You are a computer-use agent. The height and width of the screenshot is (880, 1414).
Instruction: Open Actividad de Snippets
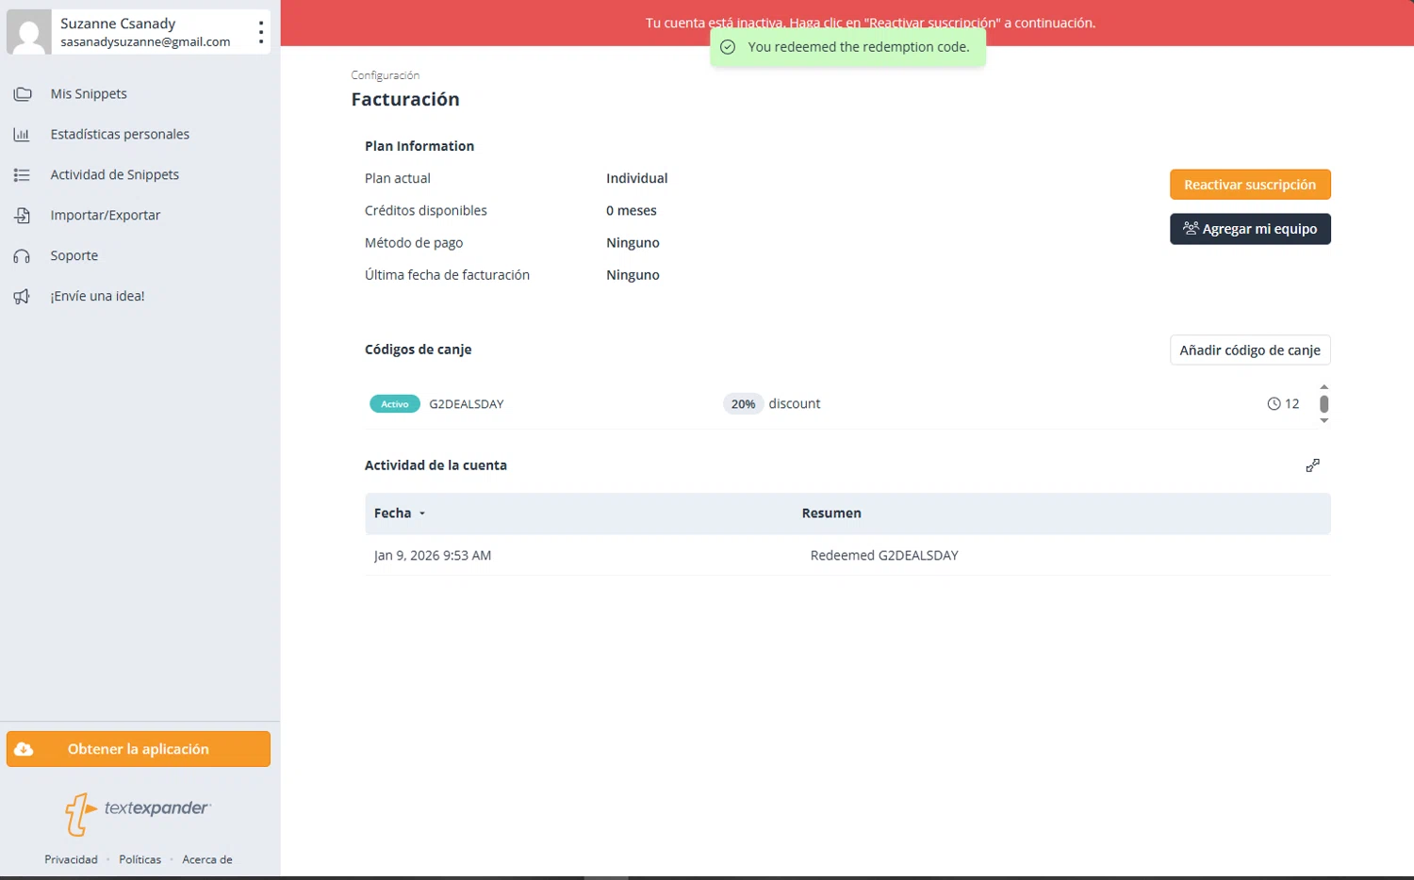(x=115, y=175)
